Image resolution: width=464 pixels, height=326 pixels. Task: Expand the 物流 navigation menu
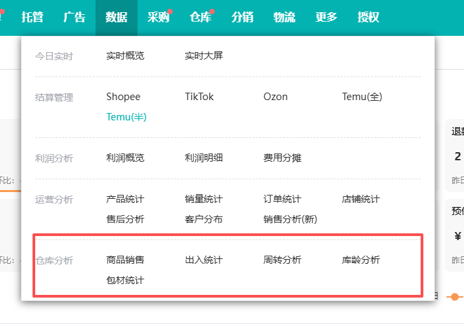(284, 17)
